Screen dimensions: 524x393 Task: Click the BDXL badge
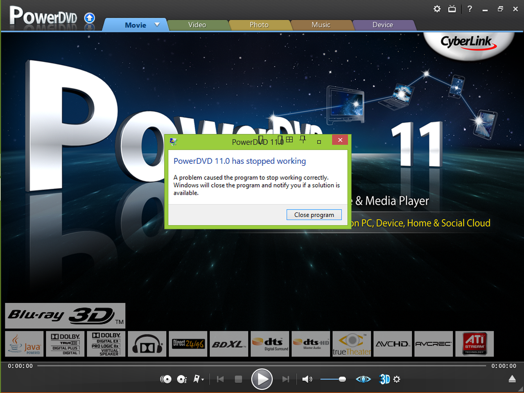pyautogui.click(x=229, y=344)
